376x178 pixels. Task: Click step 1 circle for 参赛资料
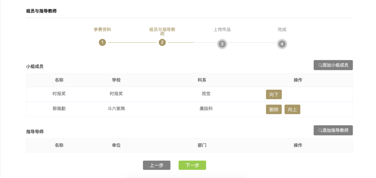click(x=102, y=43)
